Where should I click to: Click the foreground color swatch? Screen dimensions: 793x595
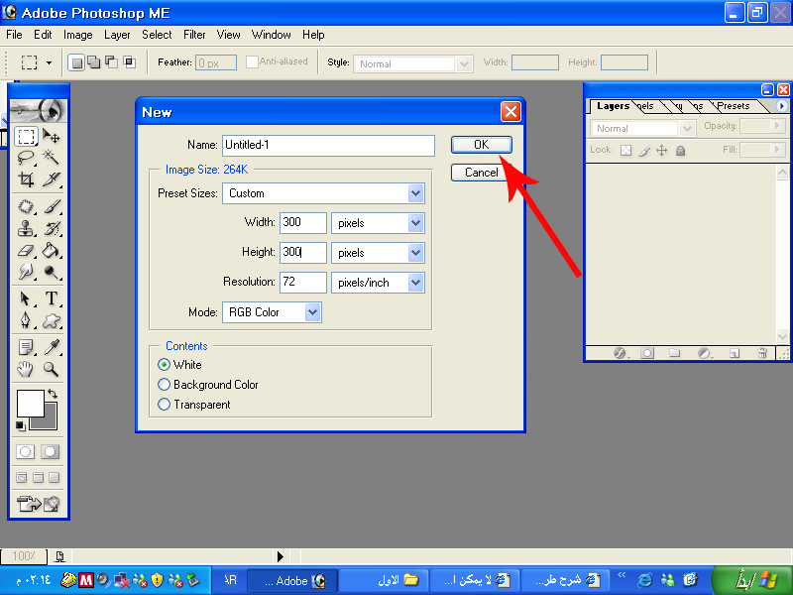click(x=31, y=404)
